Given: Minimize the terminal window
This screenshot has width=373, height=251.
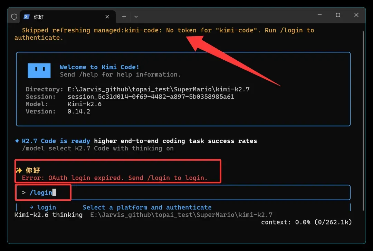Looking at the screenshot, I should tap(319, 15).
